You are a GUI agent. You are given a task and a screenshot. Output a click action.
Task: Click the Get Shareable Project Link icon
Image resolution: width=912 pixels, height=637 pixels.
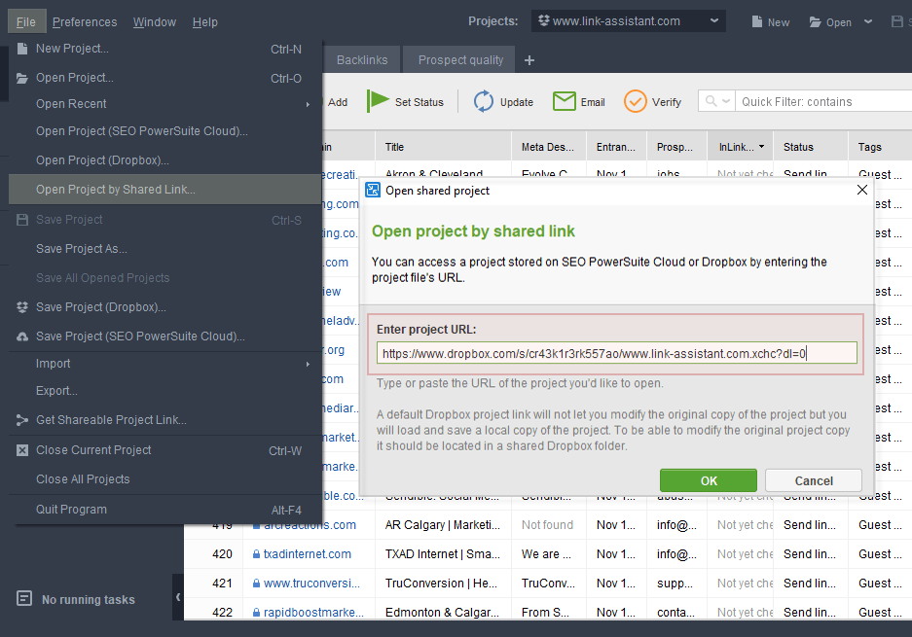(22, 419)
